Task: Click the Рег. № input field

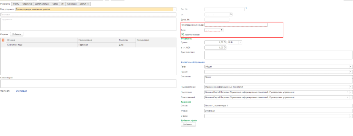Action: pos(224,9)
